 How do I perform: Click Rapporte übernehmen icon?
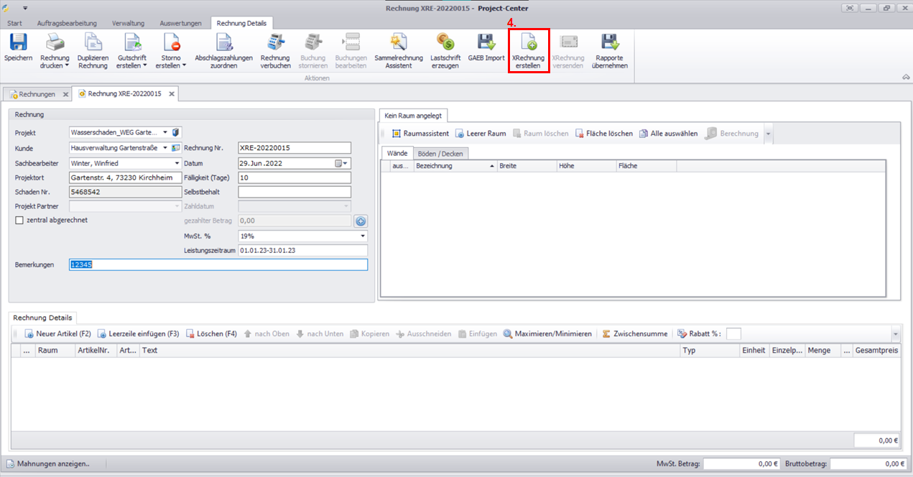click(610, 43)
